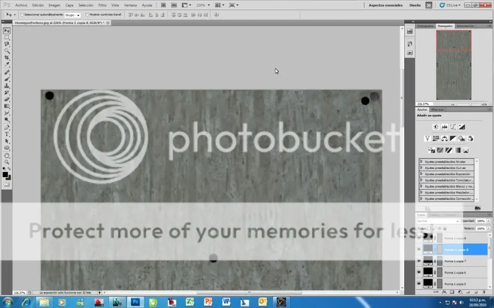Add a Threshold adjustment layer
Viewport: 494px width, 308px height.
(x=449, y=150)
